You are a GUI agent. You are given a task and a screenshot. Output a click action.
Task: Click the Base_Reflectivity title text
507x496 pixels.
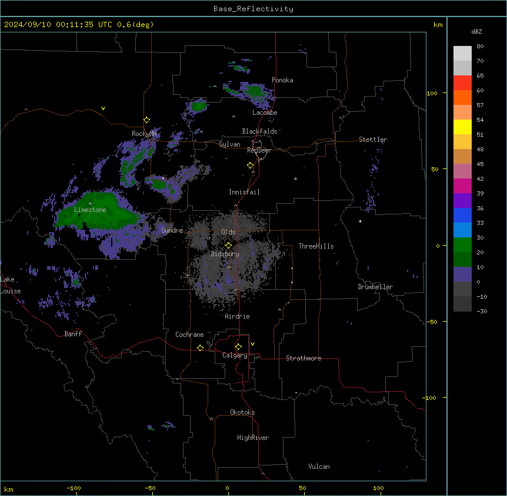pyautogui.click(x=253, y=9)
